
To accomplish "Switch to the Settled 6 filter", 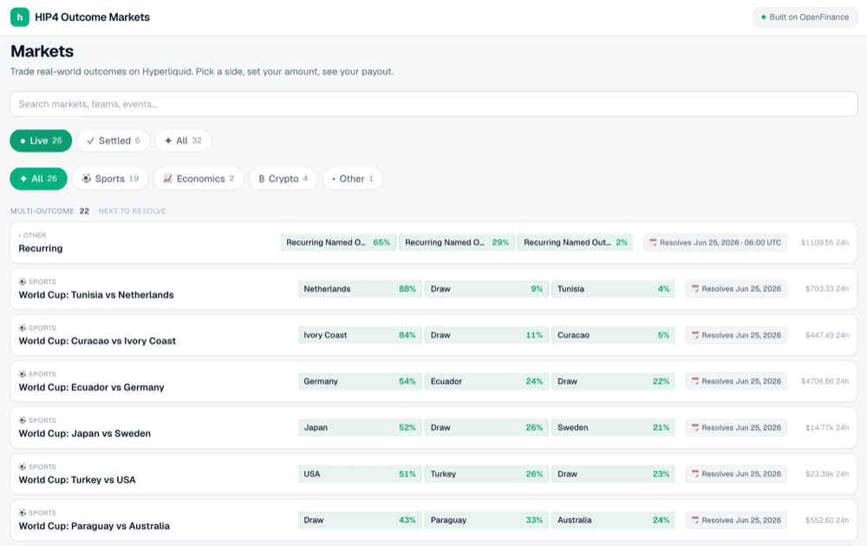I will point(114,140).
